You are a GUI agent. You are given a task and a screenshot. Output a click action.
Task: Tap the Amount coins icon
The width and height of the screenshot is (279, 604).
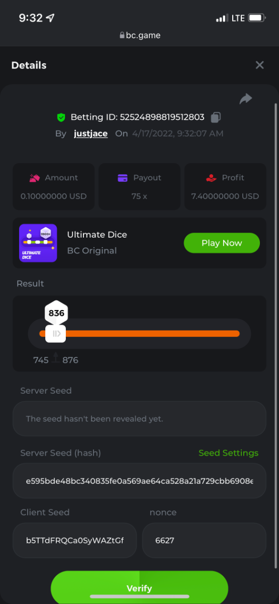click(35, 178)
